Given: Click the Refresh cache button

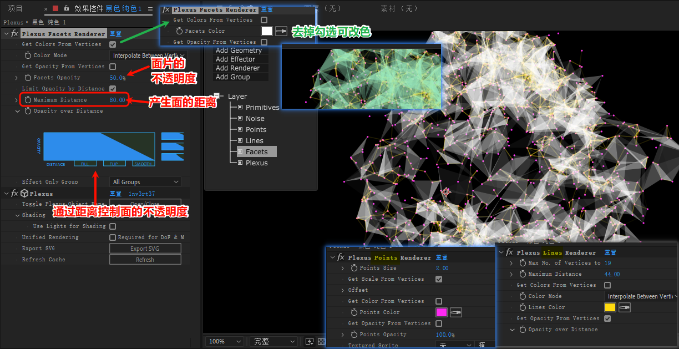Looking at the screenshot, I should click(x=145, y=260).
